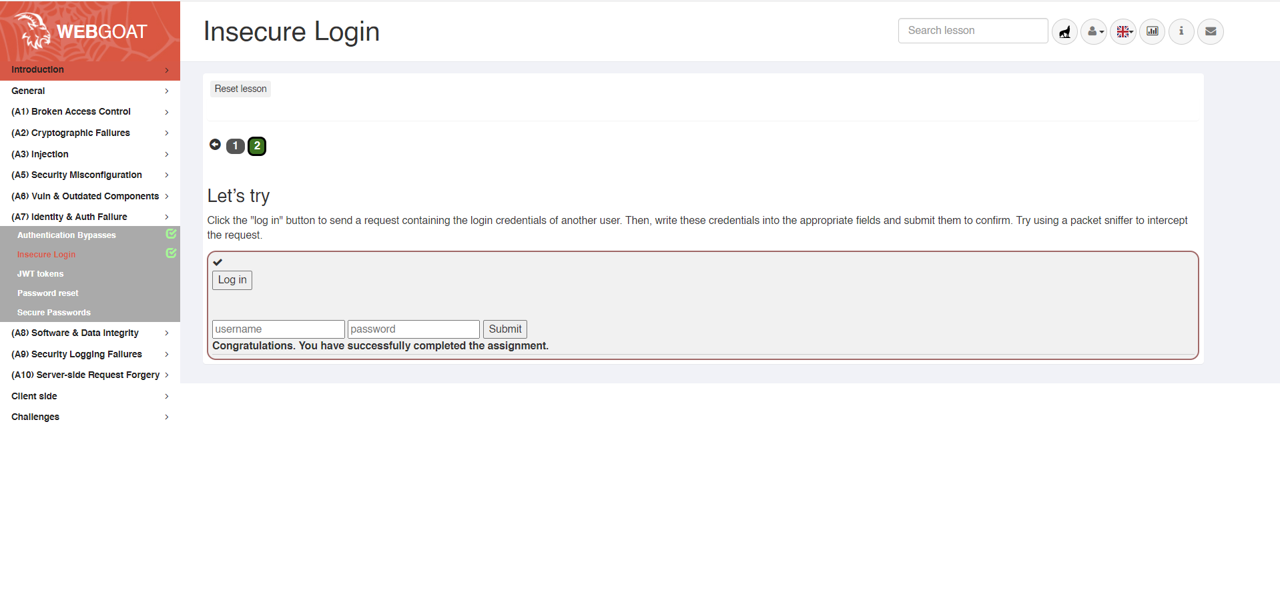The image size is (1280, 602).
Task: Expand (A6) Vuln & Outdated Components
Action: click(90, 196)
